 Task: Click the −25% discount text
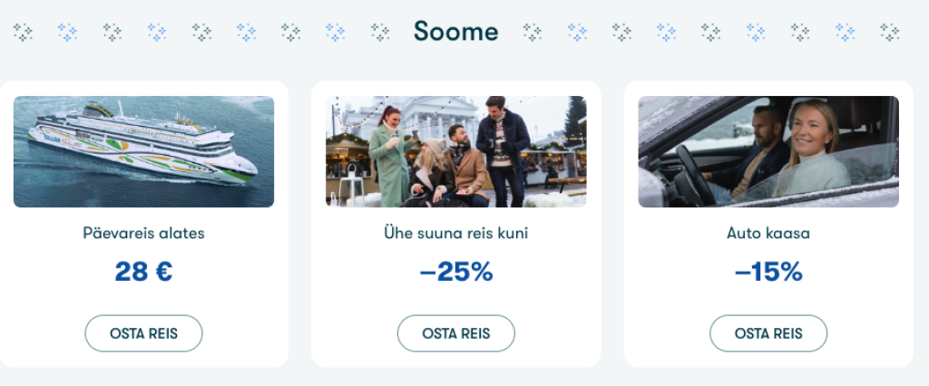tap(455, 271)
